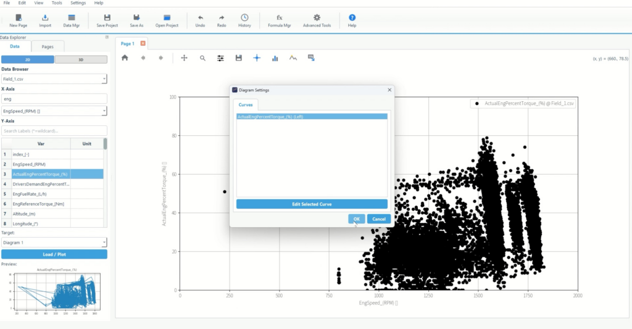Reset plot view with home icon
Screen dimensions: 632x329
click(125, 58)
